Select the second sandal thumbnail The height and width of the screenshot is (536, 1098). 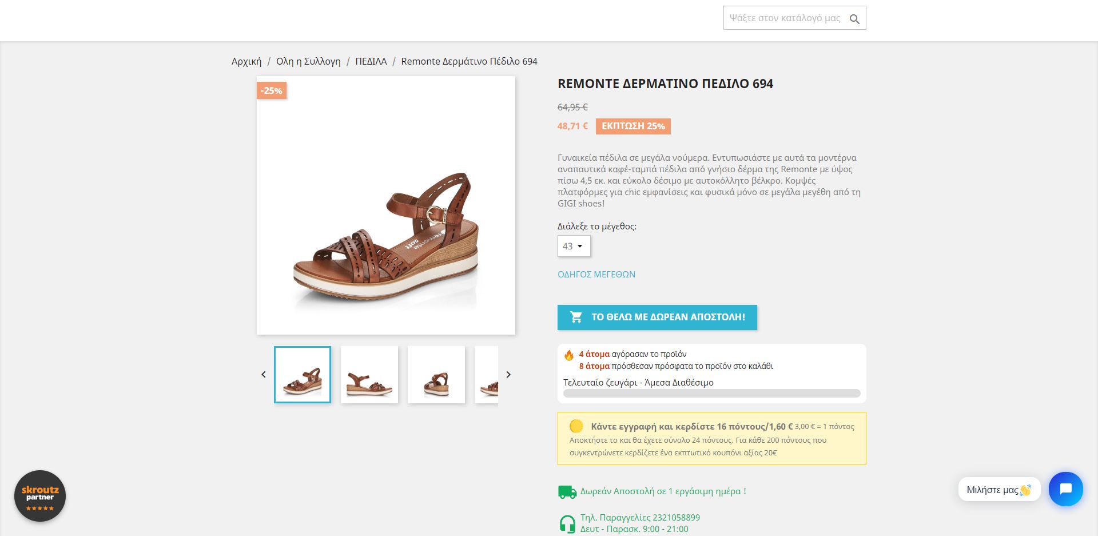point(369,375)
